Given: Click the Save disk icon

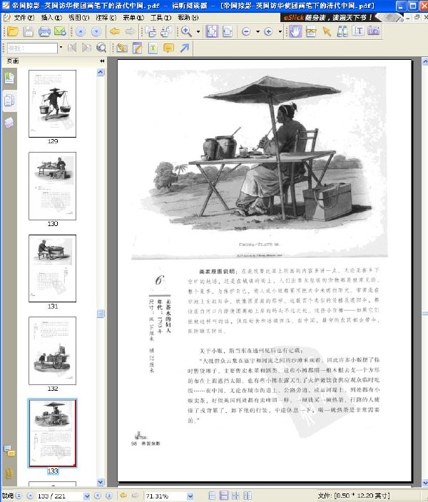Looking at the screenshot, I should pos(29,31).
